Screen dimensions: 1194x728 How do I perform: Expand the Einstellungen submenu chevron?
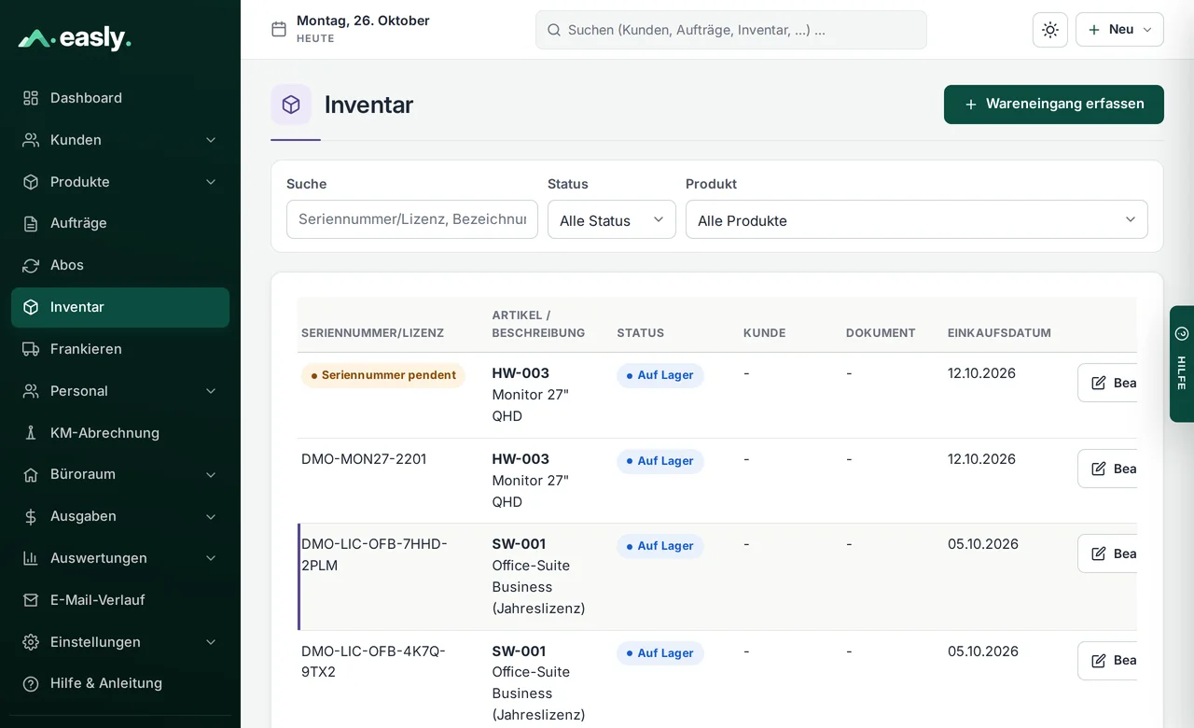coord(211,642)
